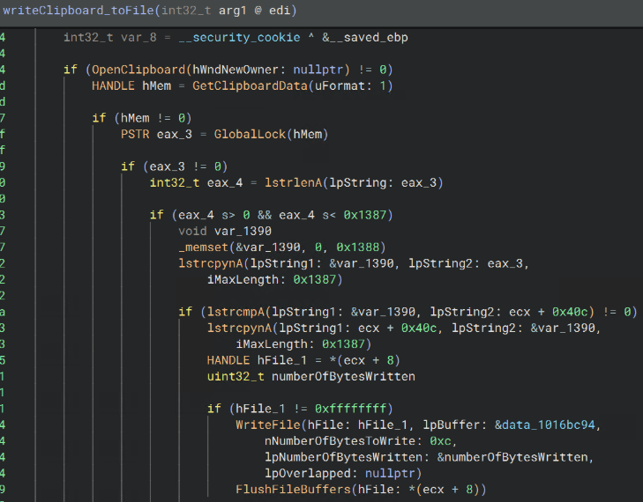This screenshot has width=643, height=502.
Task: Click the void var_1390 declaration
Action: click(x=225, y=231)
